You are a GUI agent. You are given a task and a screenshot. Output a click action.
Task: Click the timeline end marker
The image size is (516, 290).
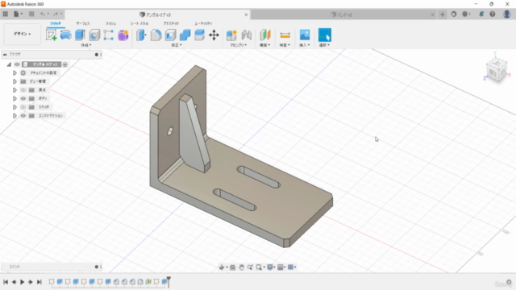tap(169, 281)
